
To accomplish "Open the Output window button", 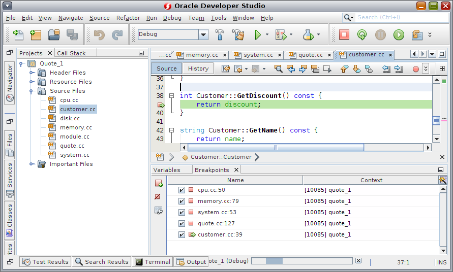I will tap(191, 262).
